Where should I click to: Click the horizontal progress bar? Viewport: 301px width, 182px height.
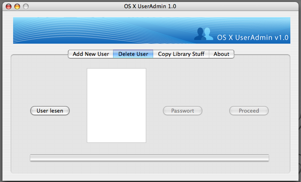coord(149,158)
